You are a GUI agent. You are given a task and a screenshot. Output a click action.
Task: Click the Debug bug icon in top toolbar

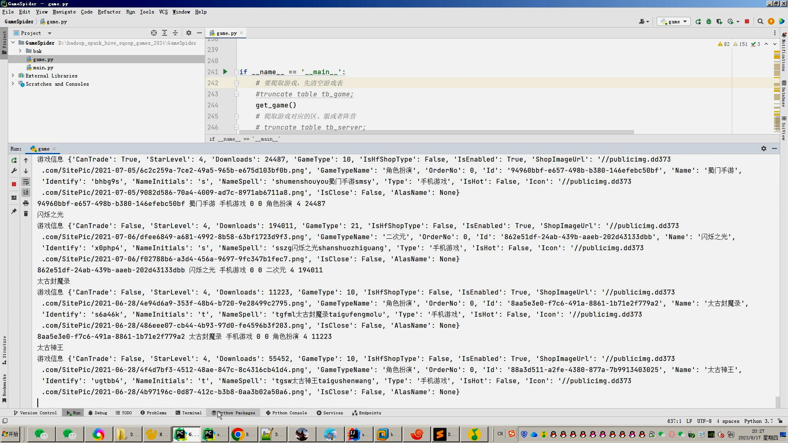pyautogui.click(x=709, y=22)
